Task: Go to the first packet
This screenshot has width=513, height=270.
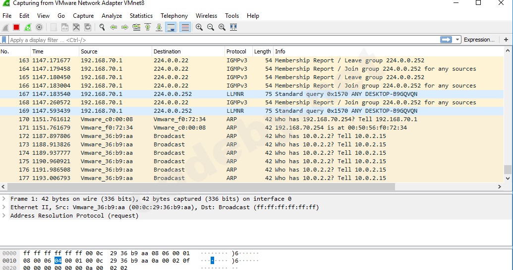Action: tap(148, 27)
